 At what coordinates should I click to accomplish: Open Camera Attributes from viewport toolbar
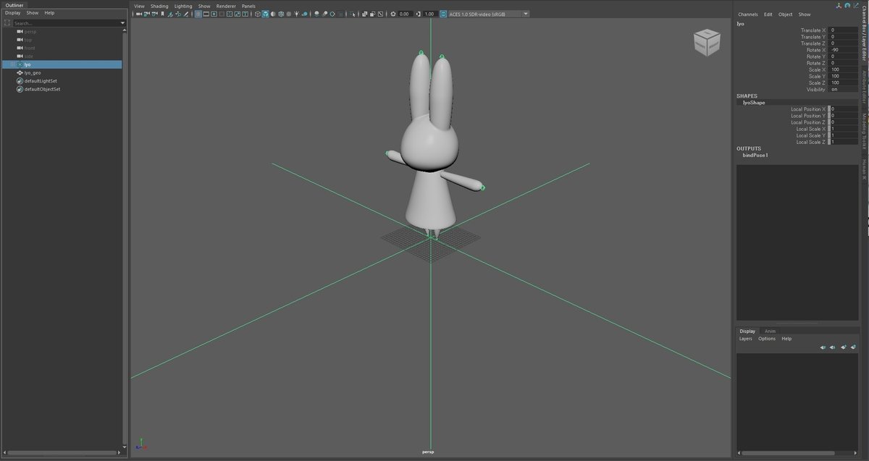tap(154, 14)
